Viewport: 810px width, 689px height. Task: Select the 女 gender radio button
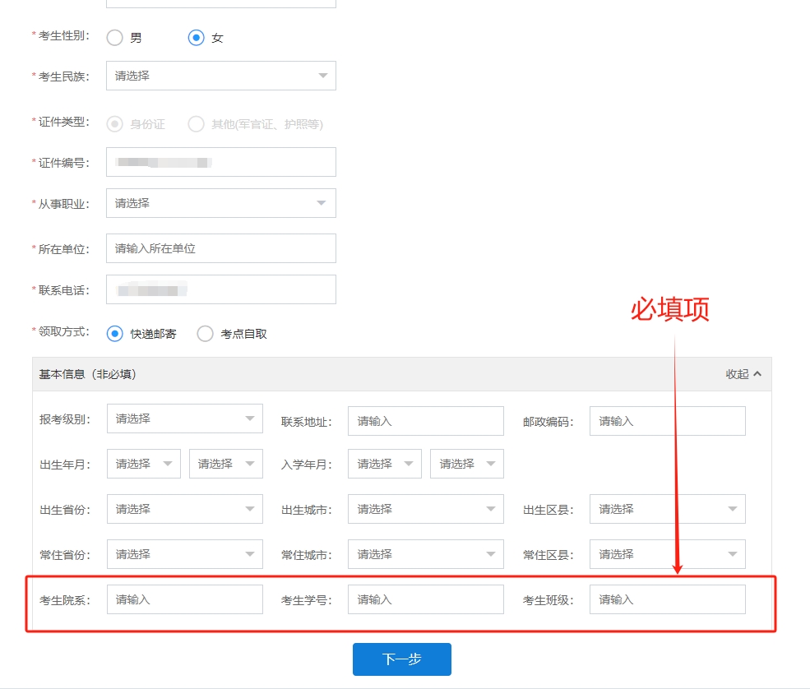coord(196,38)
